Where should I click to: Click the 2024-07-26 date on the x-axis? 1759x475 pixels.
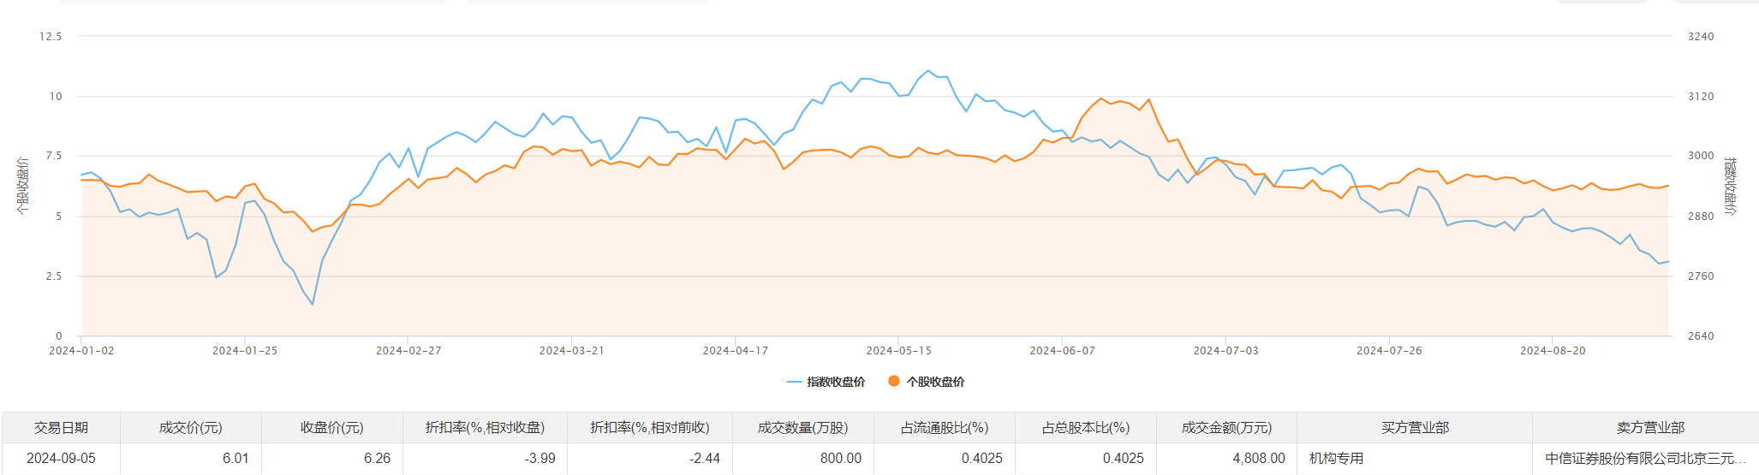[1389, 350]
